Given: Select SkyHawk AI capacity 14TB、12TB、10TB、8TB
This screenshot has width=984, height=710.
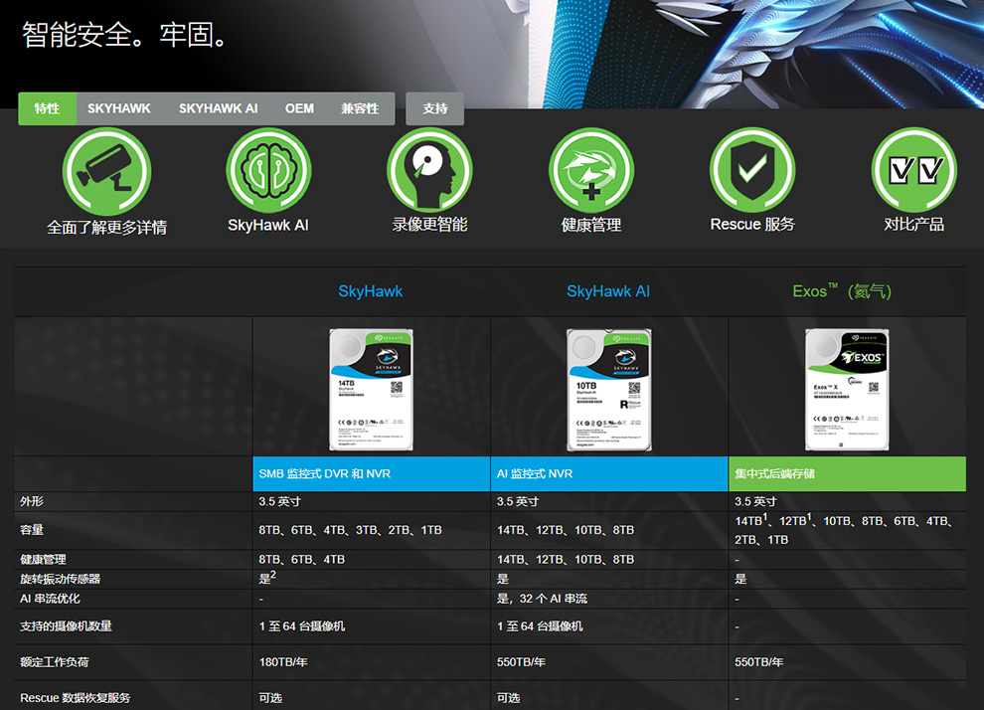Looking at the screenshot, I should (566, 530).
